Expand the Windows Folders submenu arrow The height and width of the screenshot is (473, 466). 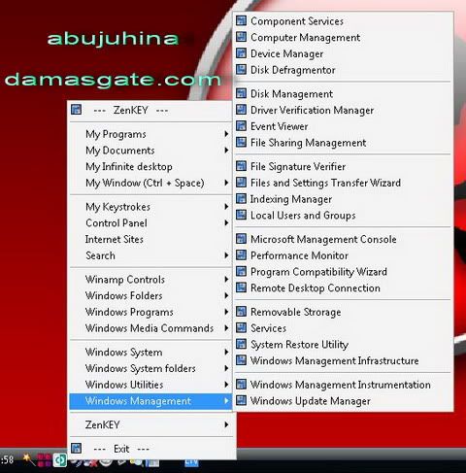coord(226,295)
